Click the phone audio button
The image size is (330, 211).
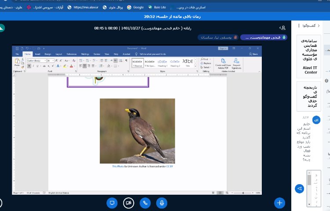145,203
